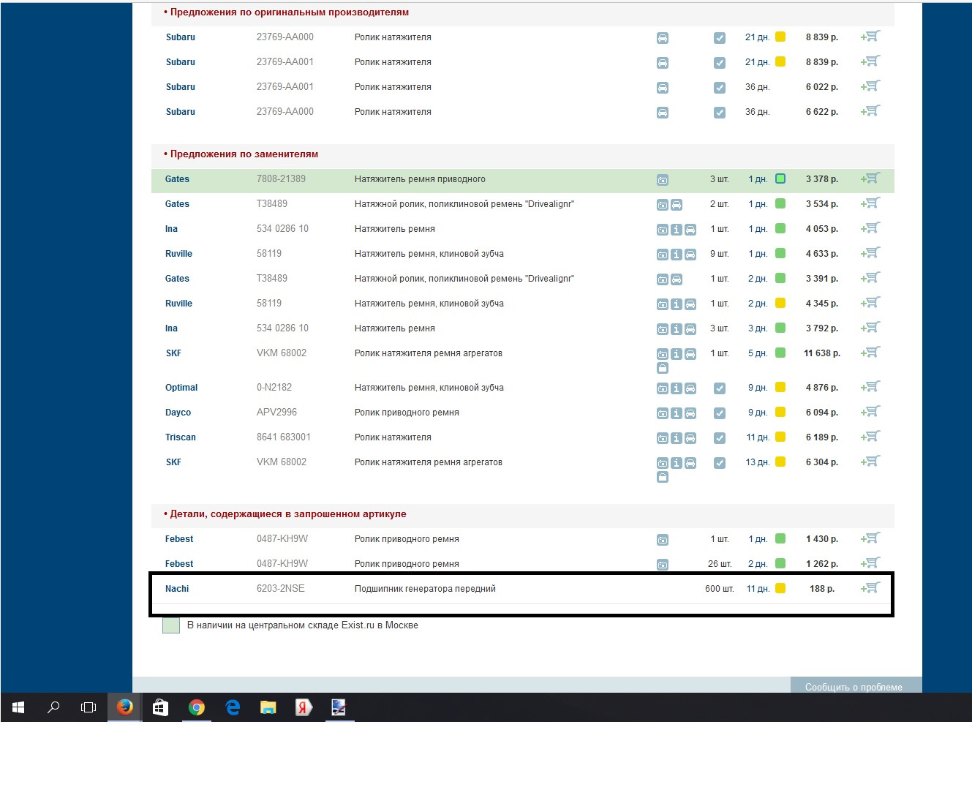Click yellow status square in Nachi row

(x=780, y=588)
